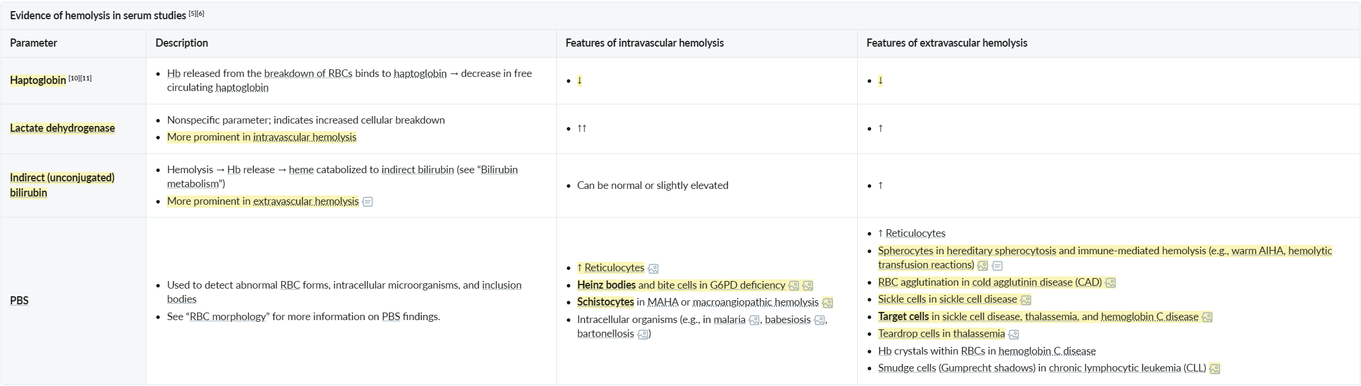1361x386 pixels.
Task: Select the PBS row header term
Action: pyautogui.click(x=19, y=301)
